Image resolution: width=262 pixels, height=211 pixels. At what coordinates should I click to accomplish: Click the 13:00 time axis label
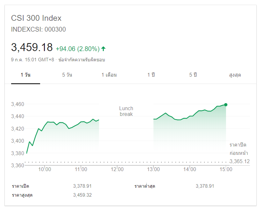pyautogui.click(x=153, y=170)
